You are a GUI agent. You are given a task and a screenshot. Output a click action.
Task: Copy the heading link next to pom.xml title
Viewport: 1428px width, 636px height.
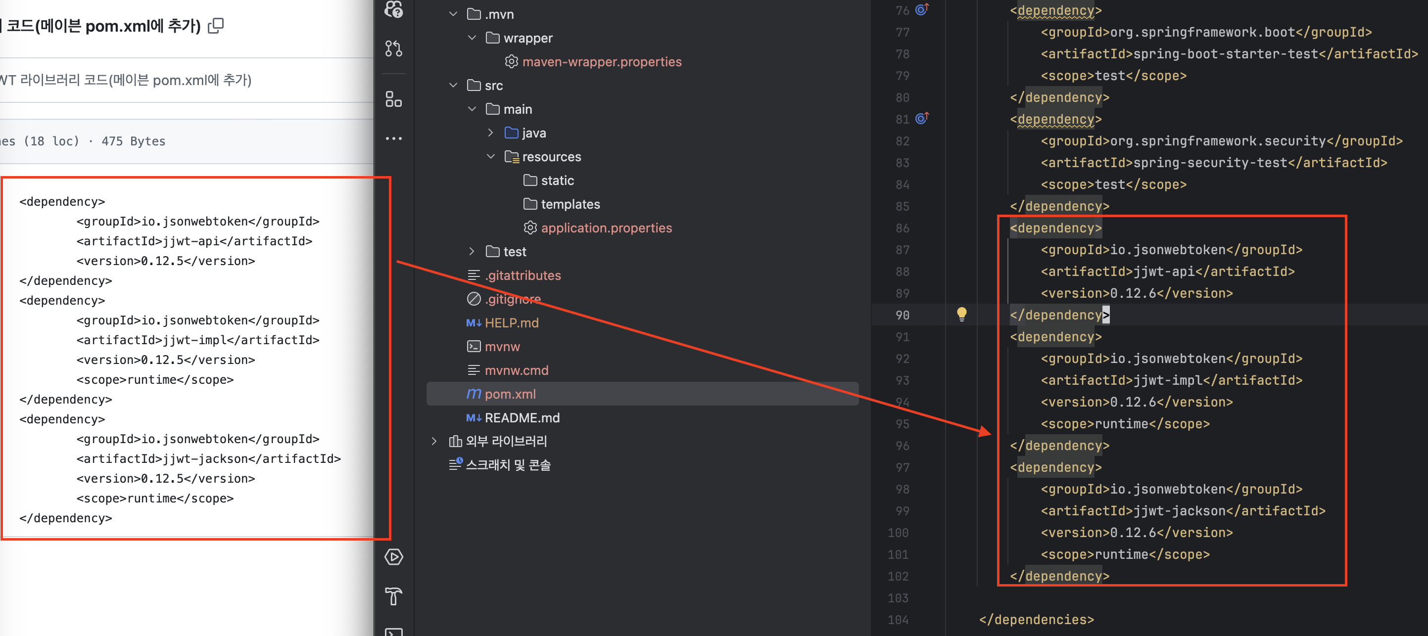point(215,26)
